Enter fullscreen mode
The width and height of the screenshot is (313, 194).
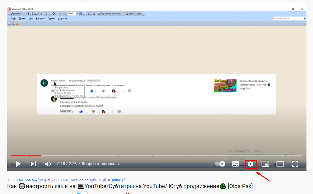coord(295,164)
